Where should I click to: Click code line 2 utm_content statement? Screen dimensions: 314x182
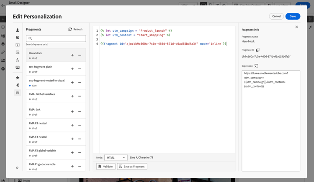click(135, 35)
